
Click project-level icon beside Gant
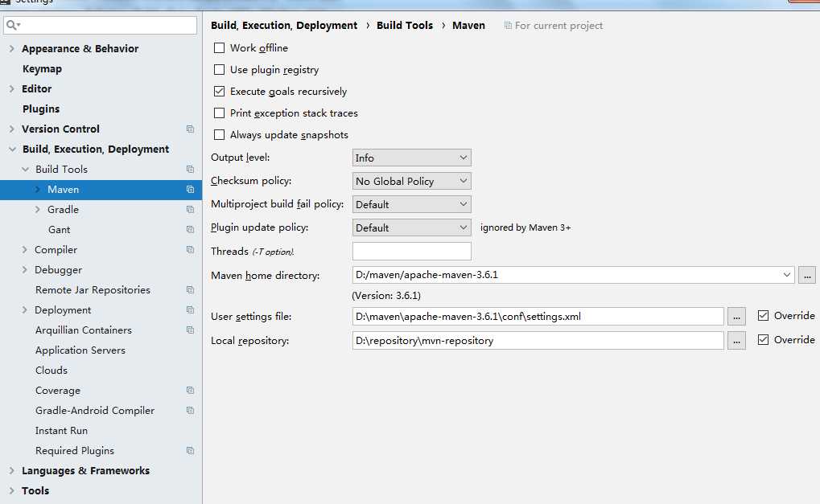(x=191, y=230)
